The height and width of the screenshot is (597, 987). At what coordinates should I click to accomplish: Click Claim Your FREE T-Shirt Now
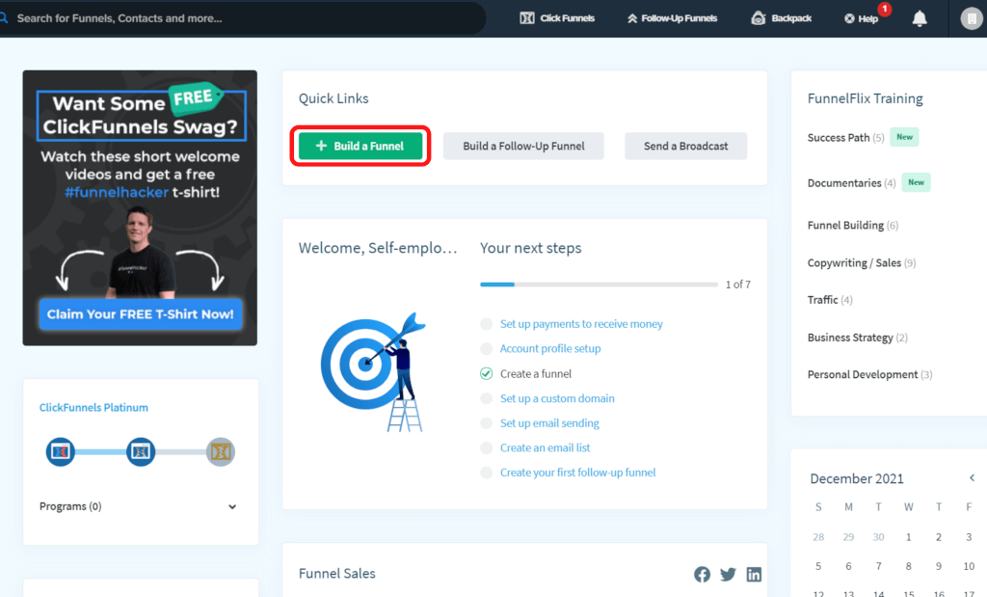tap(141, 314)
